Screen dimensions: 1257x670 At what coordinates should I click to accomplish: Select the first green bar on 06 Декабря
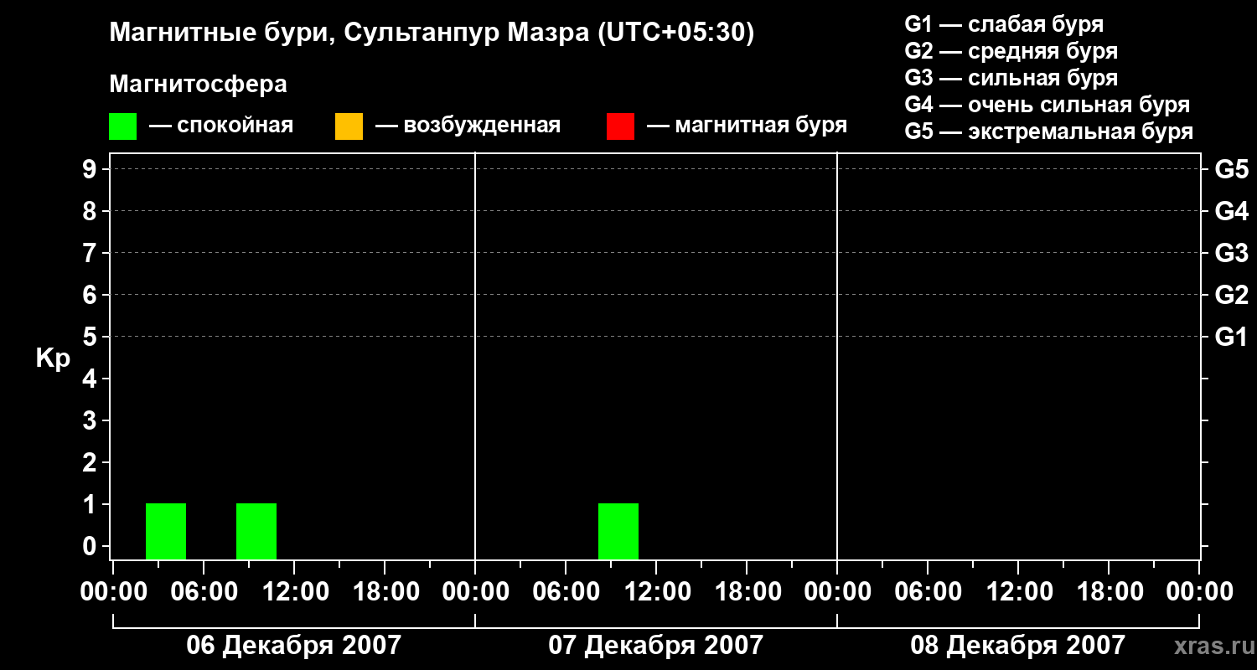coord(166,531)
